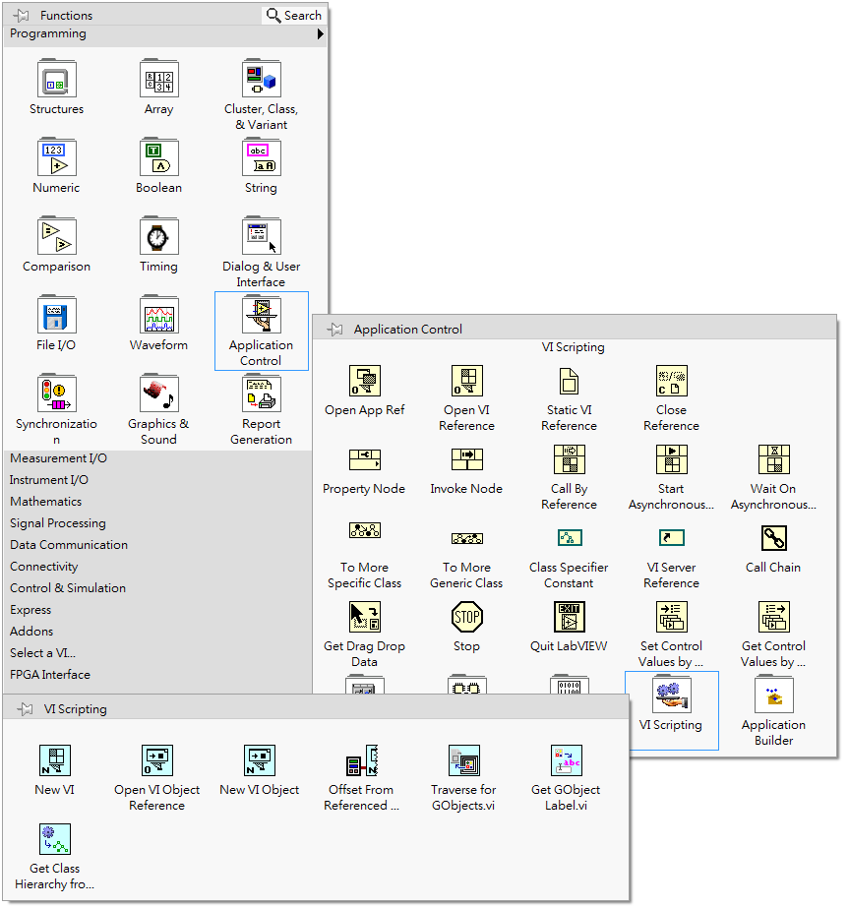This screenshot has width=849, height=908.
Task: Open the Mathematics category
Action: click(x=46, y=502)
